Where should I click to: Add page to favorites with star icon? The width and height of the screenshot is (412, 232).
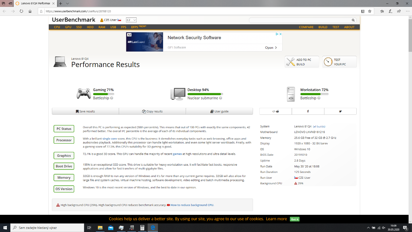(x=369, y=11)
